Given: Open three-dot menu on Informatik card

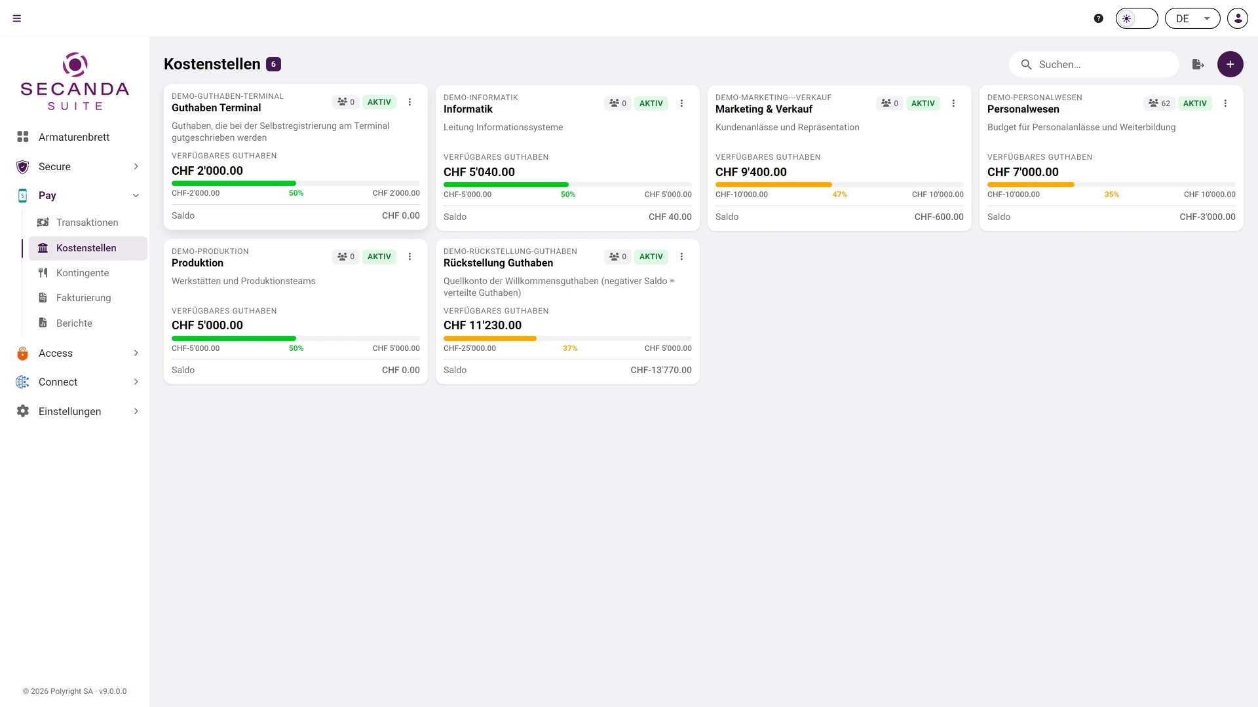Looking at the screenshot, I should 681,103.
